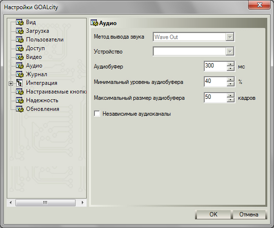Increase Максимальный размер аудиобуфера frames

(x=231, y=95)
